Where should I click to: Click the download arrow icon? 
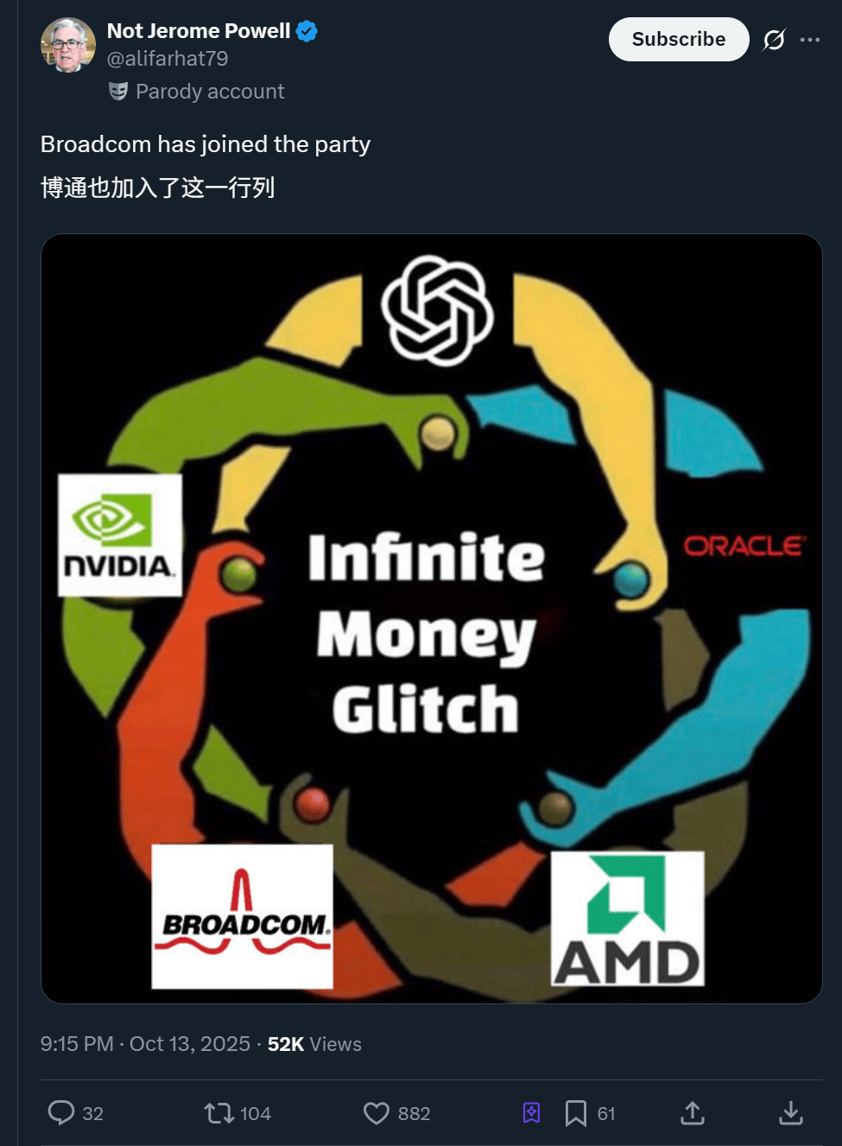pyautogui.click(x=791, y=1113)
